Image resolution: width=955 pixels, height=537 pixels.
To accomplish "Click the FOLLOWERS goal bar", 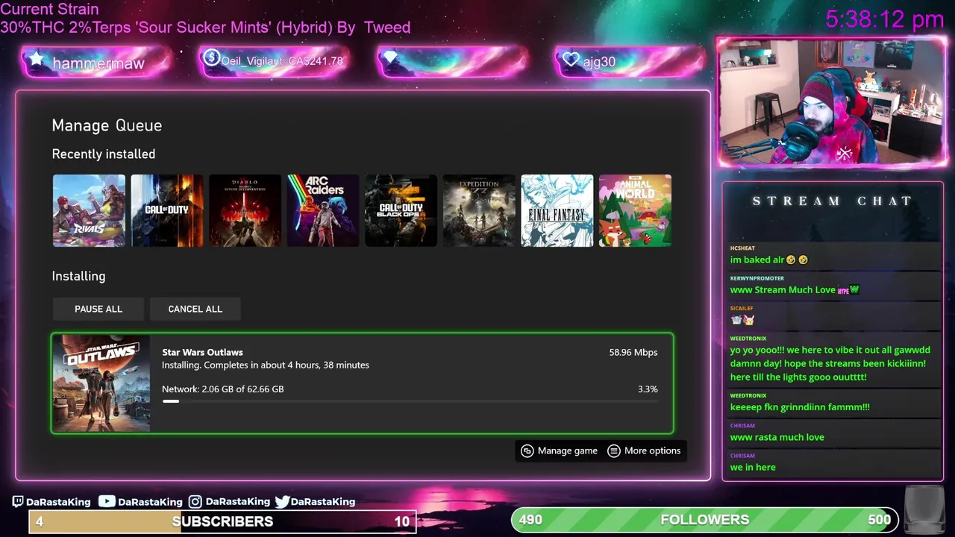I will pyautogui.click(x=705, y=520).
